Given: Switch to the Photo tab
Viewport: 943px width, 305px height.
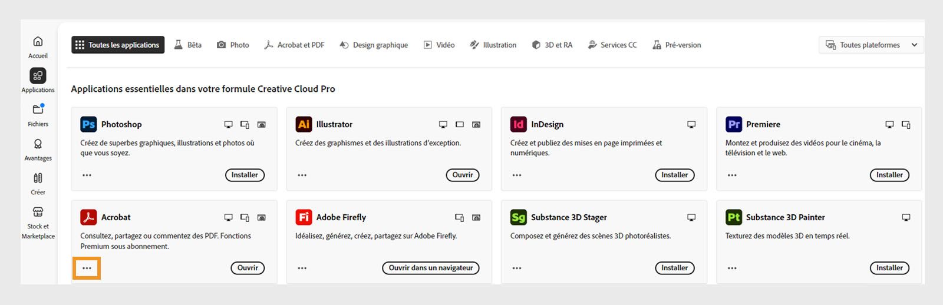Looking at the screenshot, I should pyautogui.click(x=233, y=45).
